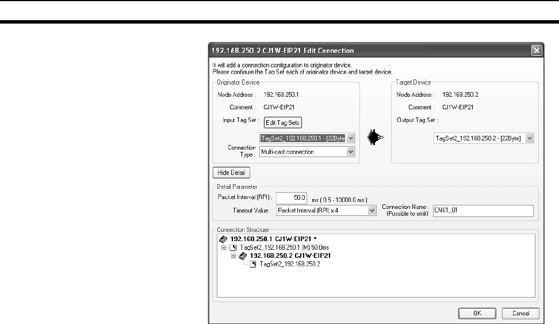Collapse the 192.168.250.2 CJ1W-EIP21 tree node
This screenshot has width=559, height=324.
[233, 256]
